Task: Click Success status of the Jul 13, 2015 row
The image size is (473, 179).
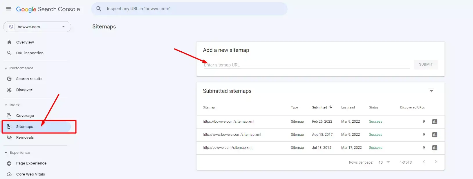Action: (375, 148)
